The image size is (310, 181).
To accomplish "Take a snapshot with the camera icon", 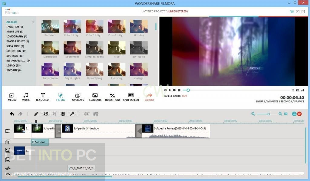I will 298,90.
